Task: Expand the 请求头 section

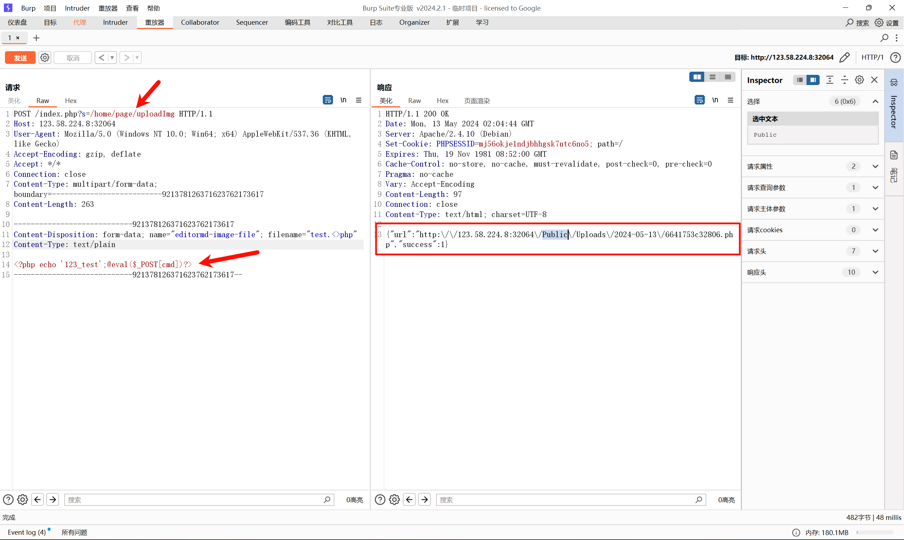Action: 876,251
